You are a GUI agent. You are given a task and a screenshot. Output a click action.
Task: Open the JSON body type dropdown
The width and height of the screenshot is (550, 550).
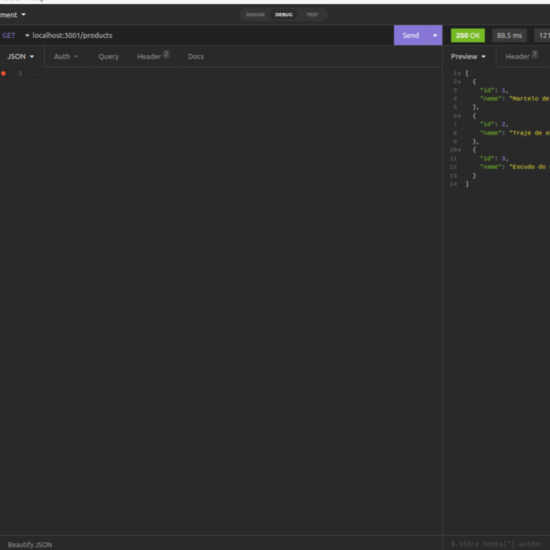click(21, 57)
